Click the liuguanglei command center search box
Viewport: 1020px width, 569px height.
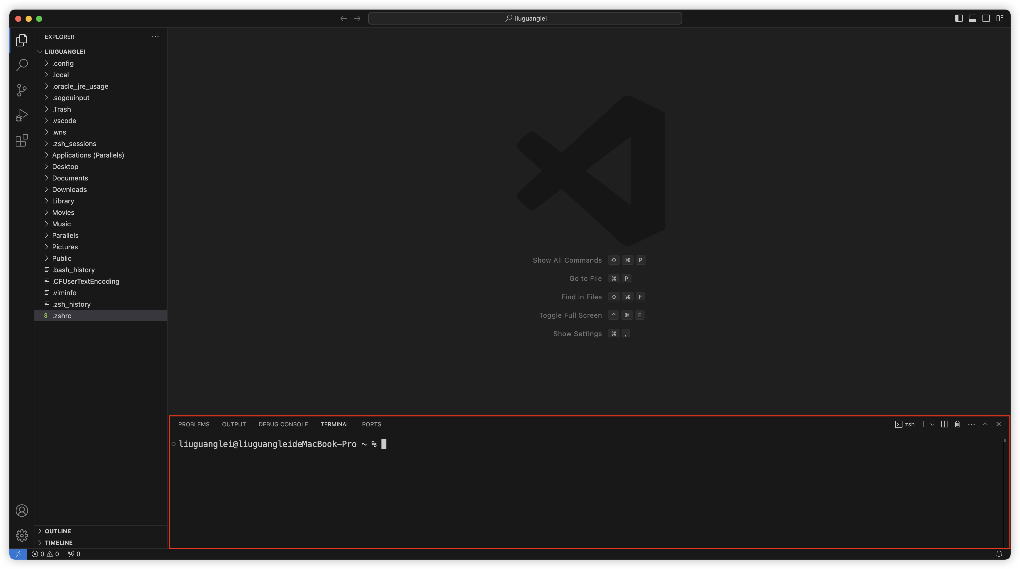525,18
